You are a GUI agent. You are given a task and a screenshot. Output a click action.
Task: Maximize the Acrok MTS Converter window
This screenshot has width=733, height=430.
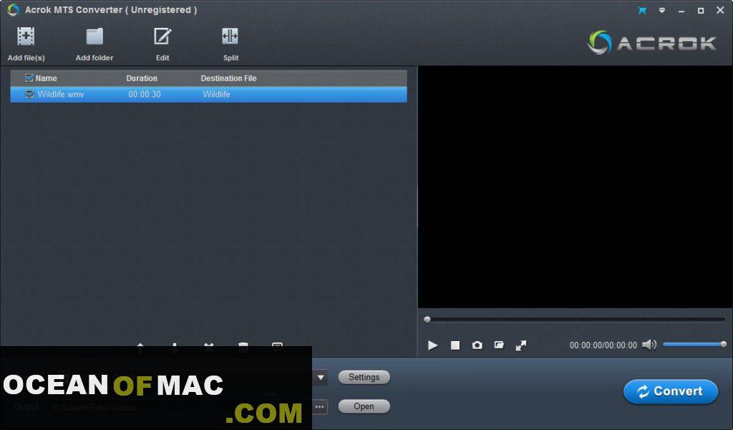pyautogui.click(x=701, y=10)
